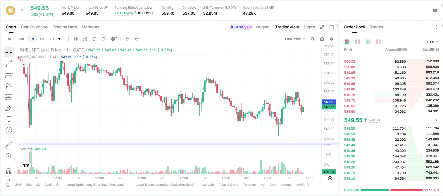Image resolution: width=443 pixels, height=196 pixels.
Task: Open the AI Analysis button
Action: [241, 27]
